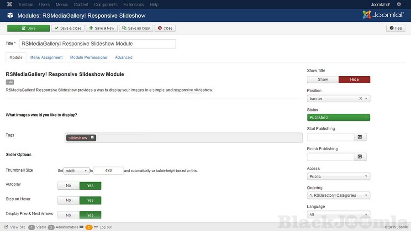This screenshot has height=231, width=411.
Task: Open the Status Published dropdown
Action: click(338, 118)
